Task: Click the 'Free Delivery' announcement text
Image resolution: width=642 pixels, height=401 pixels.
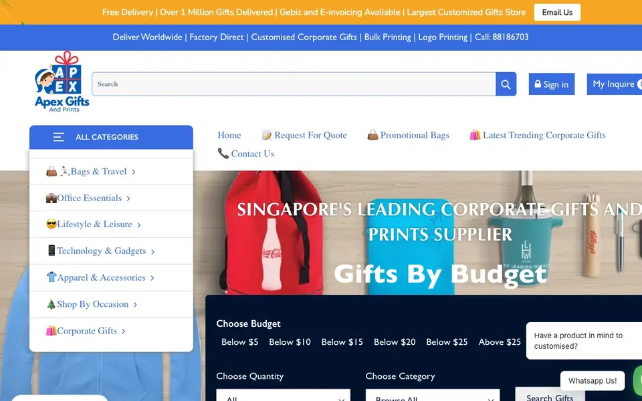Action: click(x=127, y=12)
